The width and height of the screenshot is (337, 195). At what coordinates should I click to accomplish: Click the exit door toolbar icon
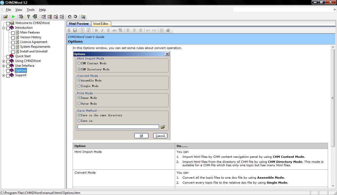(35, 17)
